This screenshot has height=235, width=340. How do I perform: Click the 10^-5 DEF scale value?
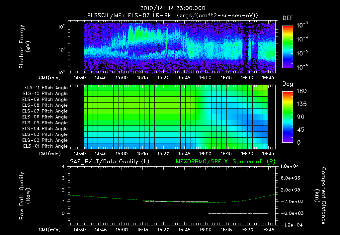[302, 53]
